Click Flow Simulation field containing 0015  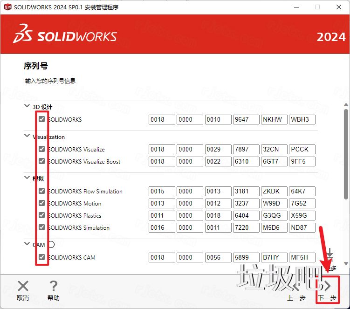click(x=162, y=192)
